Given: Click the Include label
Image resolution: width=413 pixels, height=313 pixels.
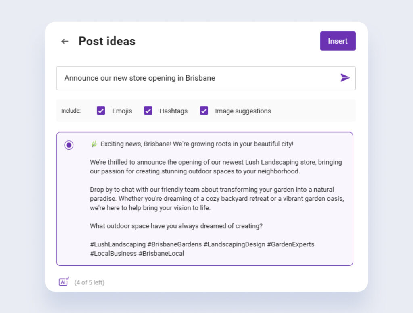Looking at the screenshot, I should (71, 111).
